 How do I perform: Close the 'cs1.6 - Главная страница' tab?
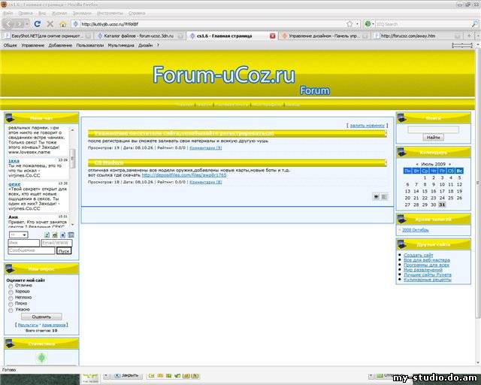pos(272,36)
